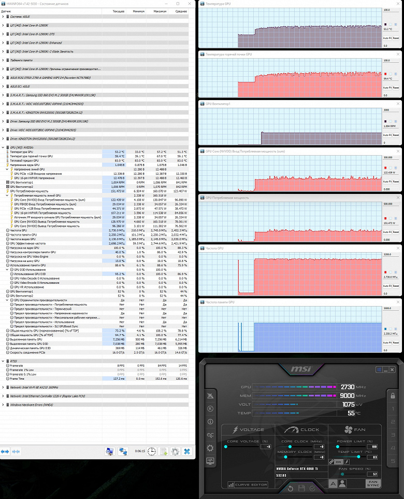This screenshot has height=499, width=404.
Task: Click the Temp Limit slider handle
Action: [x=358, y=456]
